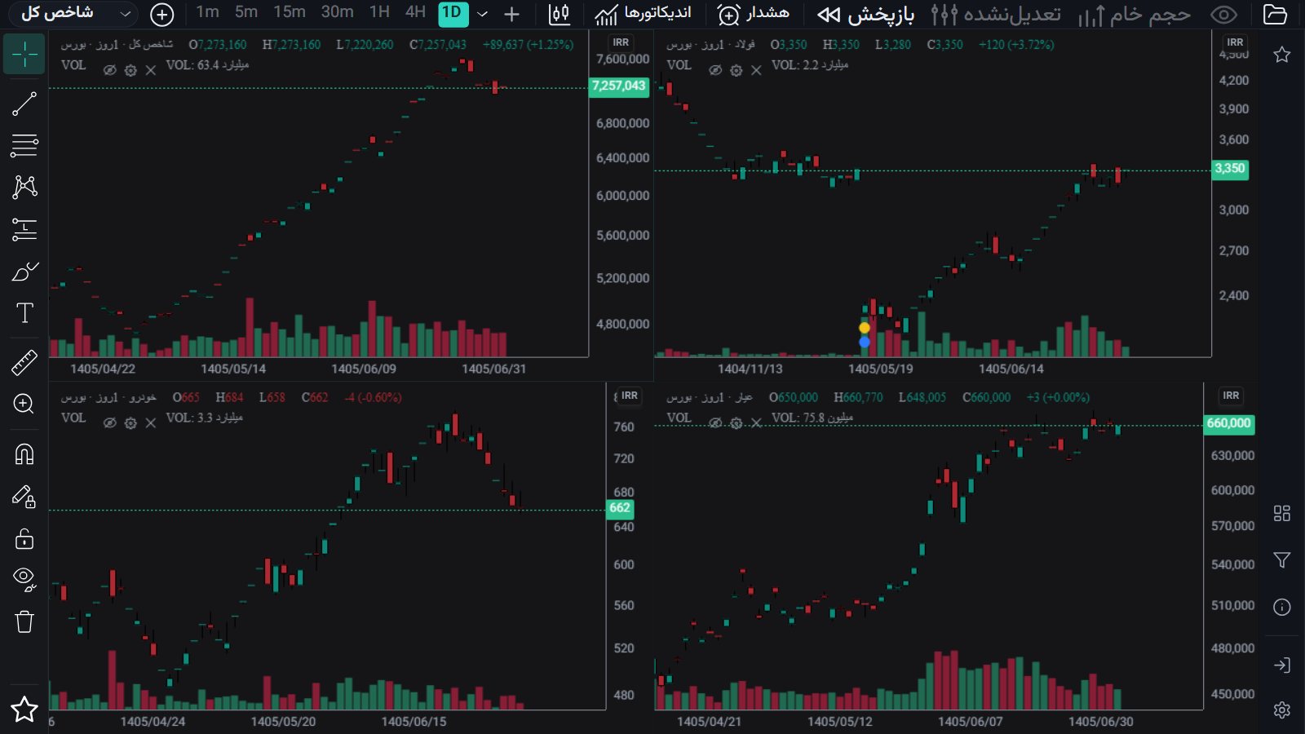Click the zoom in magnifier tool
This screenshot has width=1305, height=734.
tap(24, 404)
